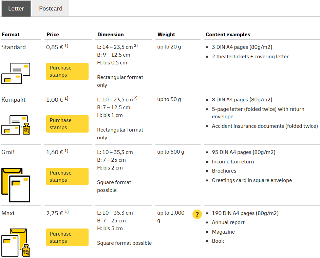Click the Price column header

(53, 35)
